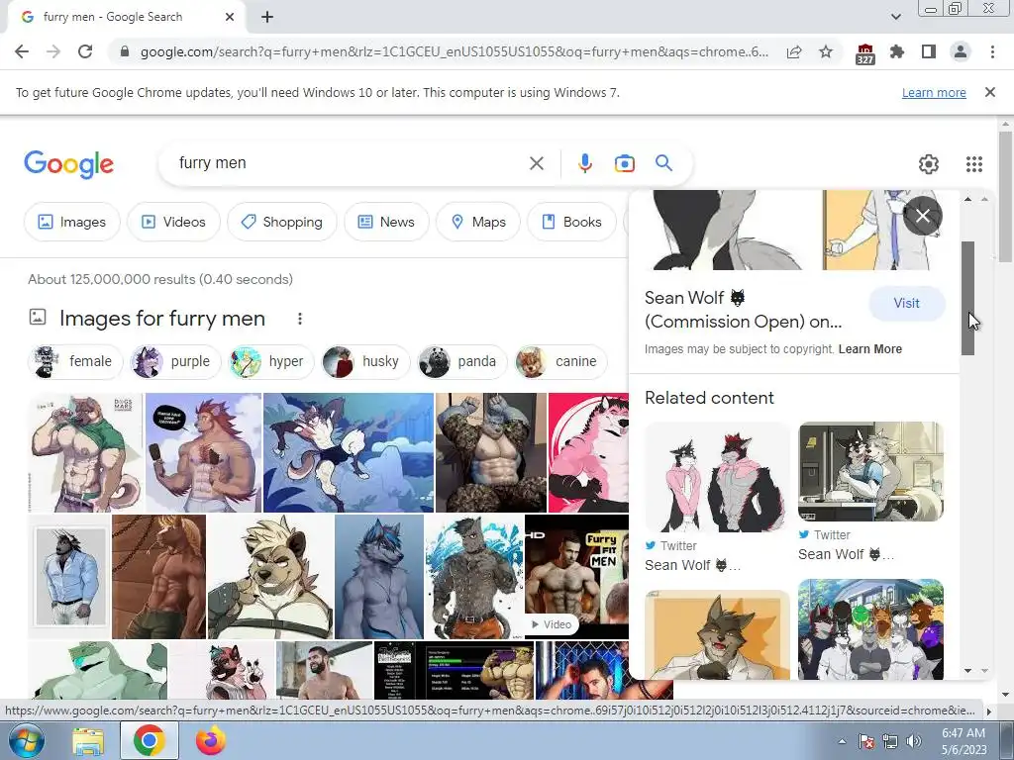Open the taskbar clock showing 6:47 AM
The image size is (1014, 760).
963,741
